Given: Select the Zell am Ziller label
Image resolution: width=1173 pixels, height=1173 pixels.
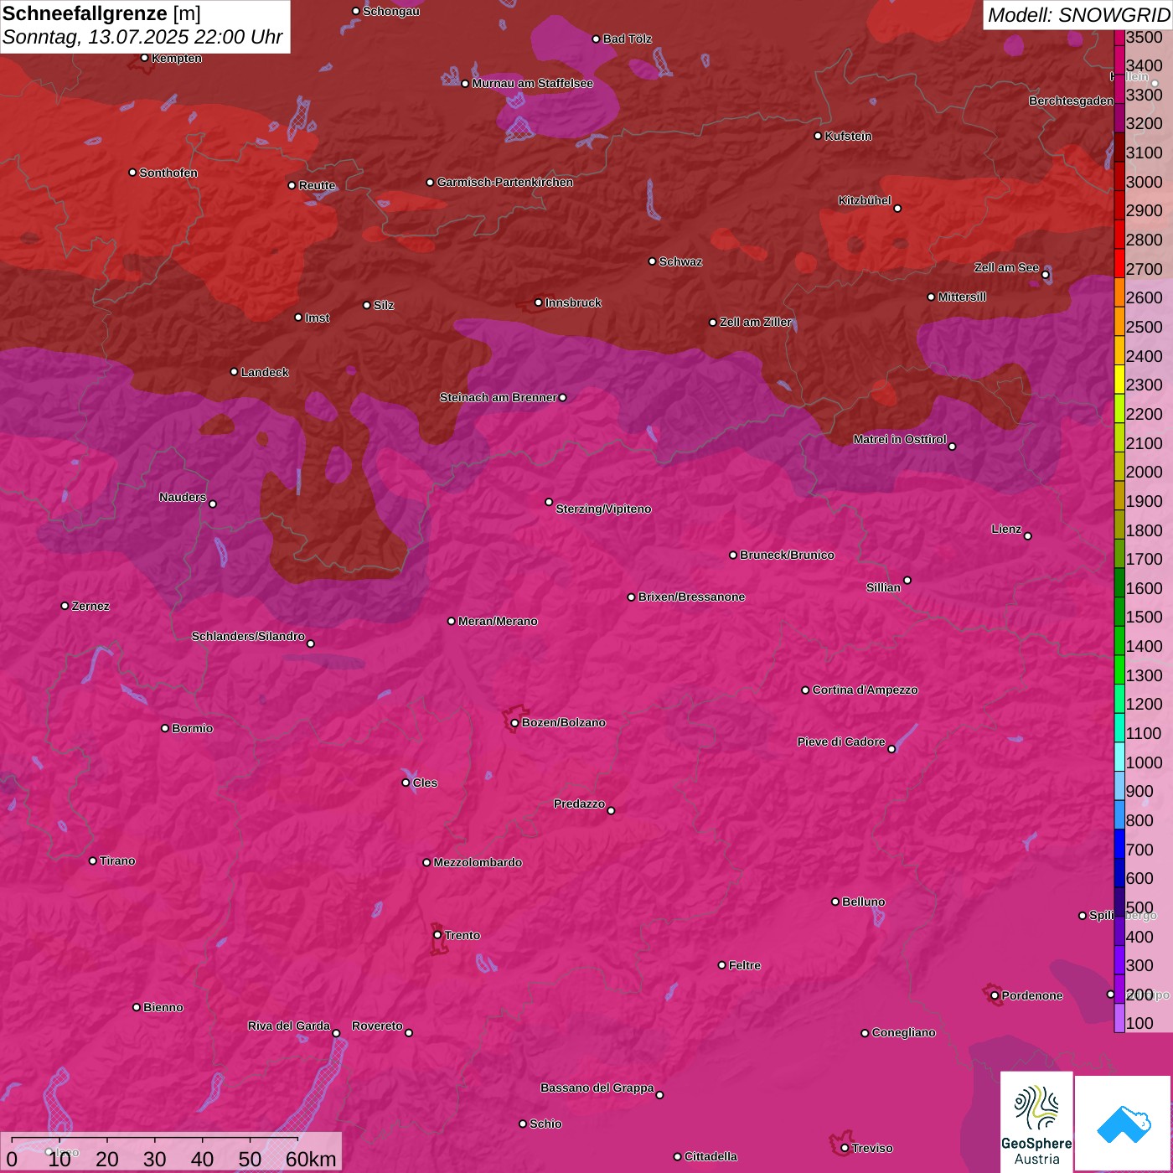Looking at the screenshot, I should pos(756,322).
